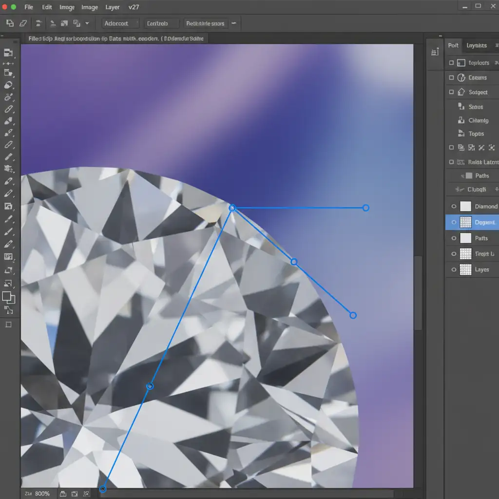Click the small square icon below the color swatches
The height and width of the screenshot is (499, 499).
8,325
